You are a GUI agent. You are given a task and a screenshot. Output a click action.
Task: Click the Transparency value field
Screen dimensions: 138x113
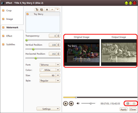53,36
